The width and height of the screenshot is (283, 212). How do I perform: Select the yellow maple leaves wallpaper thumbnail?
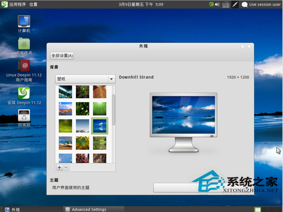[x=83, y=143]
